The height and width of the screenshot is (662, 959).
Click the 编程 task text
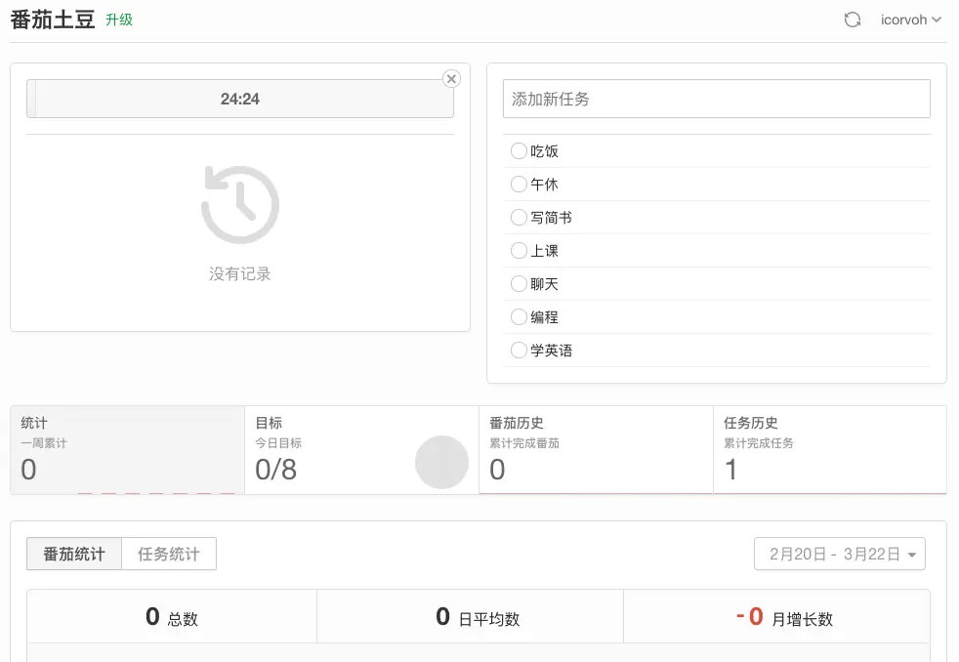pos(544,316)
